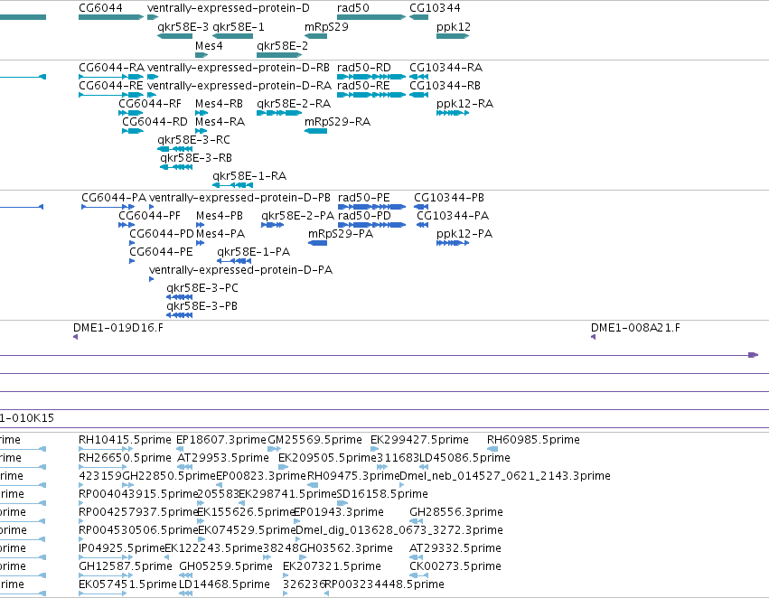This screenshot has width=769, height=598.
Task: Click the Dmel_dig_013628_0673_3272.3prime label
Action: (399, 530)
